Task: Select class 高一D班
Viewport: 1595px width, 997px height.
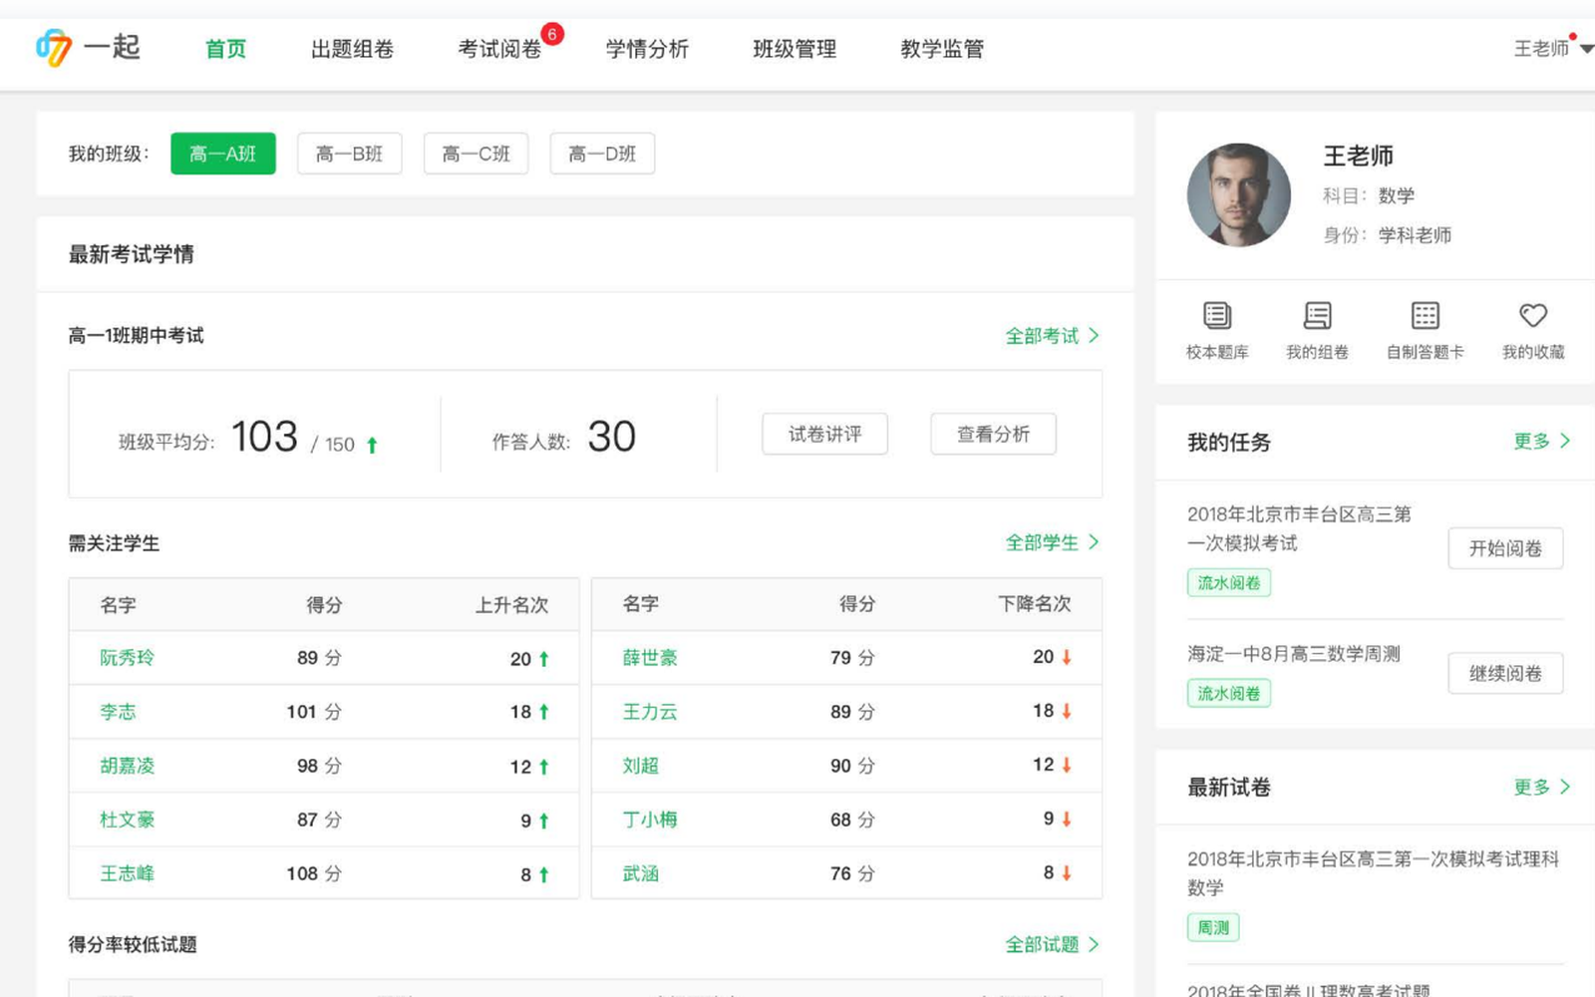Action: [x=602, y=153]
